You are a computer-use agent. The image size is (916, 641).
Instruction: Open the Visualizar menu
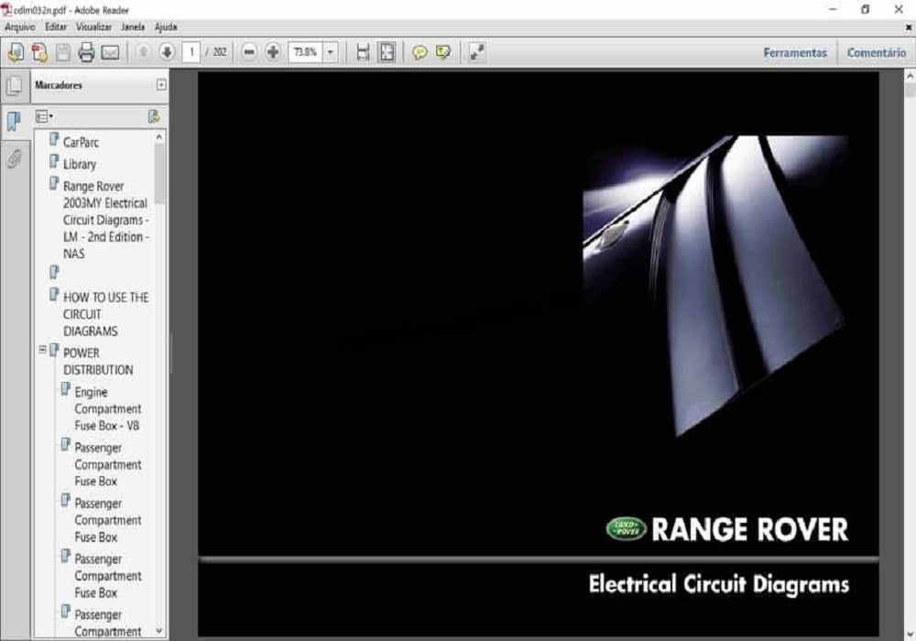pyautogui.click(x=94, y=27)
